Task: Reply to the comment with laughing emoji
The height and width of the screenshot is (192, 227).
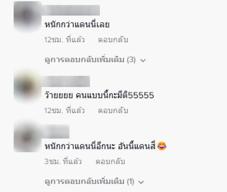Action: pos(110,161)
